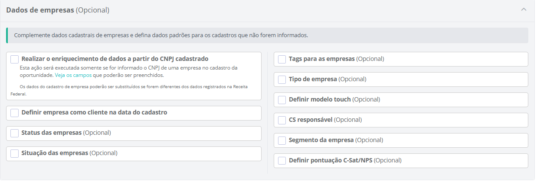Click the 'Realizar o enriquecimento de dados' heading
Screen dimensions: 537x181
(x=115, y=59)
